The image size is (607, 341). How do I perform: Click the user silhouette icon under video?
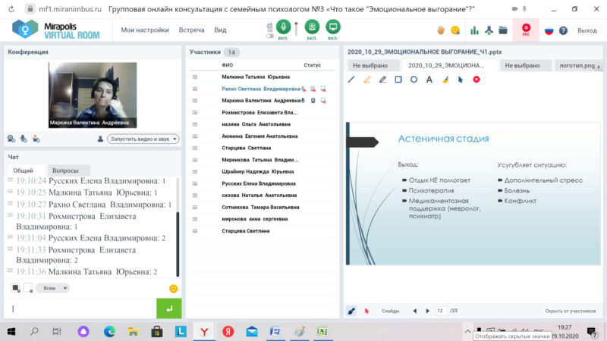click(100, 139)
